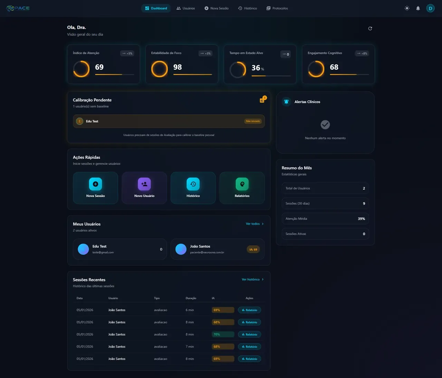Click the Sessões (30 dias) row

325,203
